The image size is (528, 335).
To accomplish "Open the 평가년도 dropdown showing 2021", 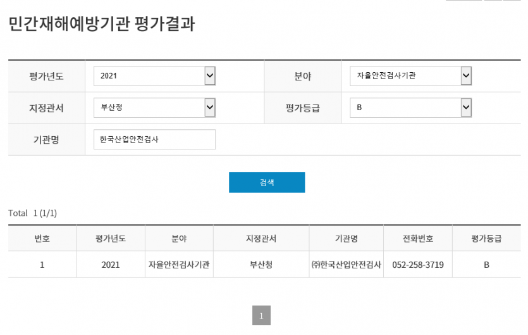I will coord(155,76).
